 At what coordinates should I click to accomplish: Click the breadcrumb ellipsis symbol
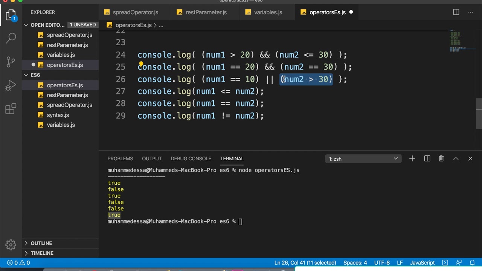(161, 25)
